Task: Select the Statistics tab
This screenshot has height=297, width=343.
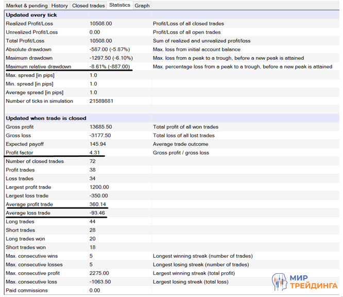Action: coord(119,5)
